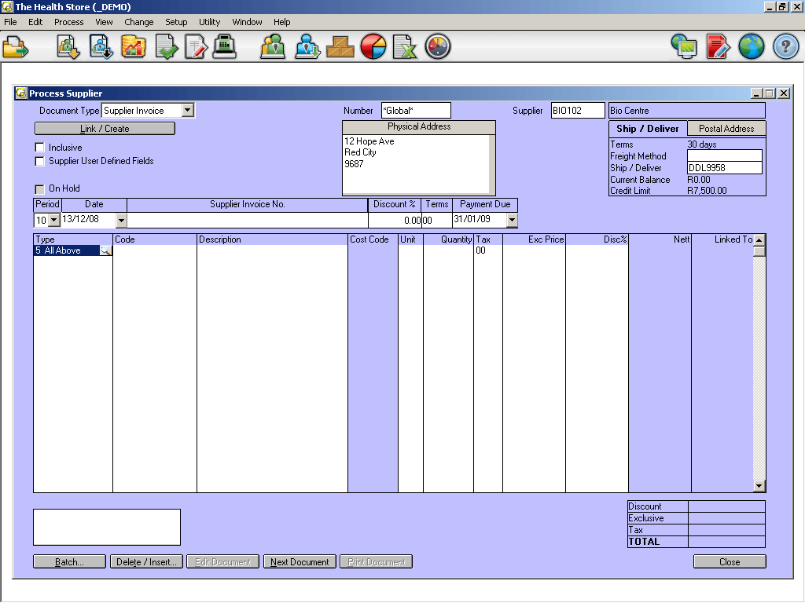805x603 pixels.
Task: Select the export to Excel toolbar icon
Action: [x=406, y=46]
